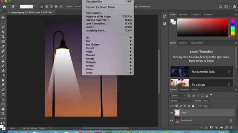Toggle pixel layer filter icon
This screenshot has height=133, width=238.
click(x=189, y=96)
